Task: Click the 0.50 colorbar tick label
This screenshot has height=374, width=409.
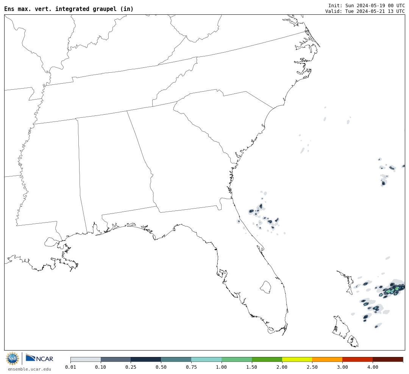Action: (x=161, y=367)
